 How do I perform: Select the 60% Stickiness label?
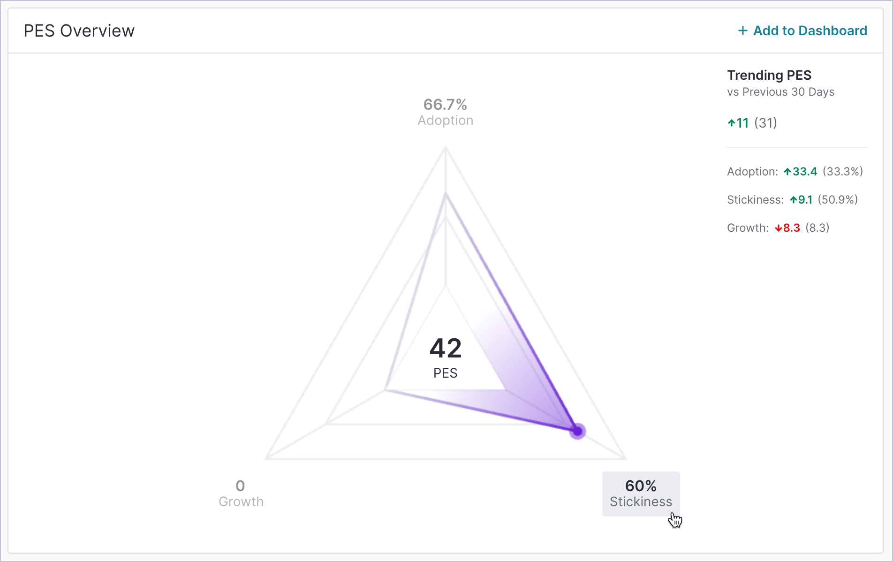(641, 494)
